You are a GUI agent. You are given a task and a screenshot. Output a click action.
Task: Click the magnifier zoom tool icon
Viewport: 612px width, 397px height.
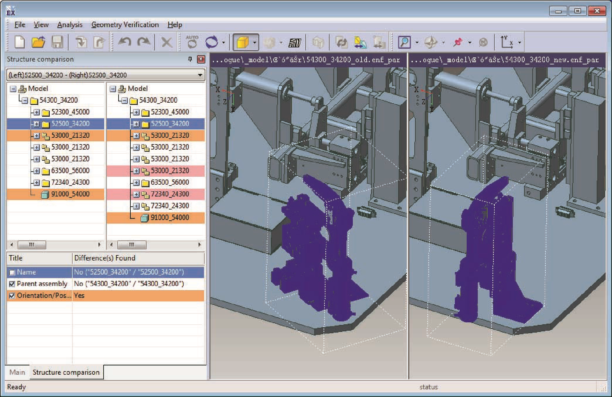pos(404,42)
